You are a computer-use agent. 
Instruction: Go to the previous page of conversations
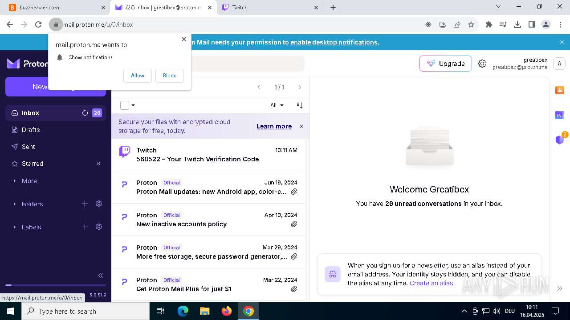pos(259,87)
